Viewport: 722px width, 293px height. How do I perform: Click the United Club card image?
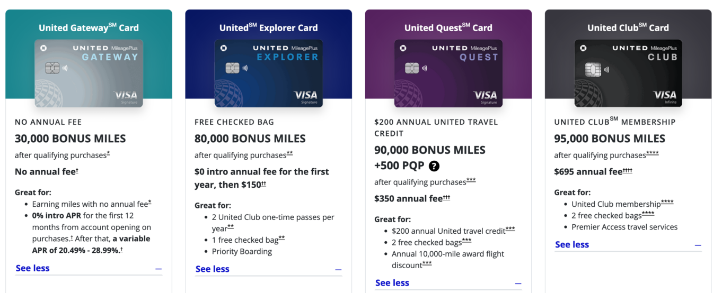(628, 74)
